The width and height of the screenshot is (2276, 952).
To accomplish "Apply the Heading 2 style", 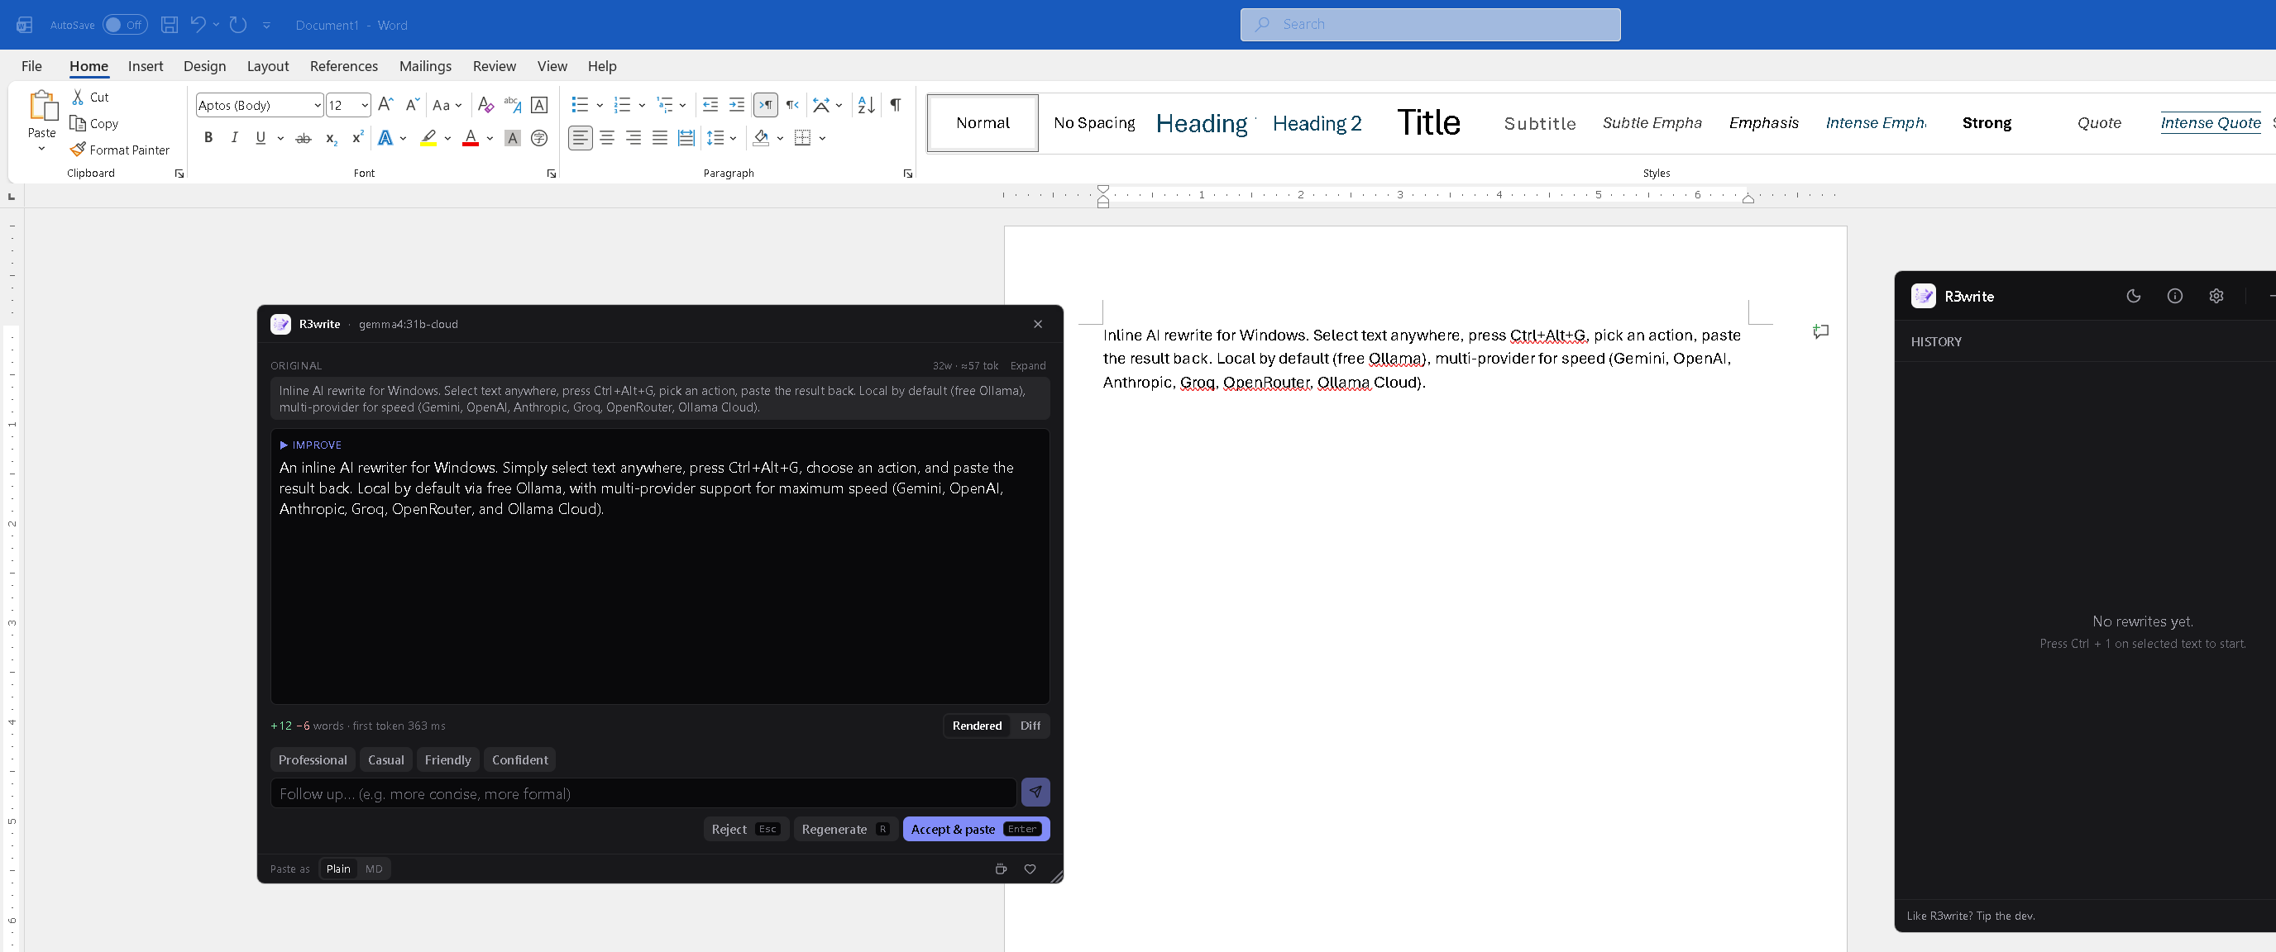I will point(1317,123).
